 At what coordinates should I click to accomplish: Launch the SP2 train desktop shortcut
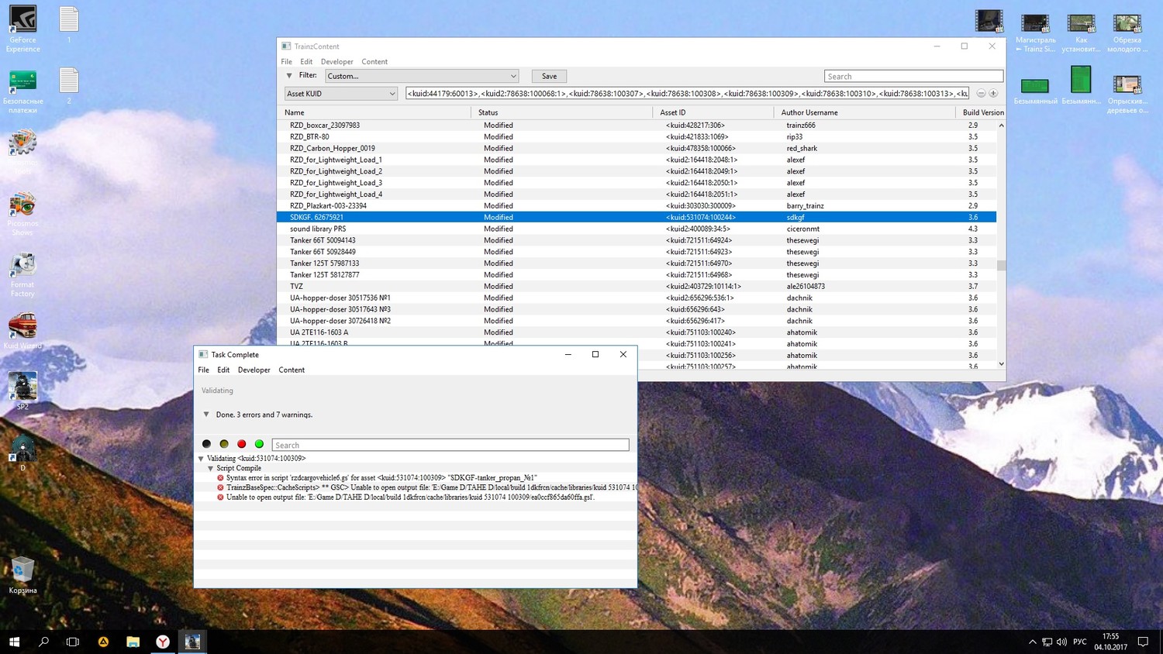(22, 391)
